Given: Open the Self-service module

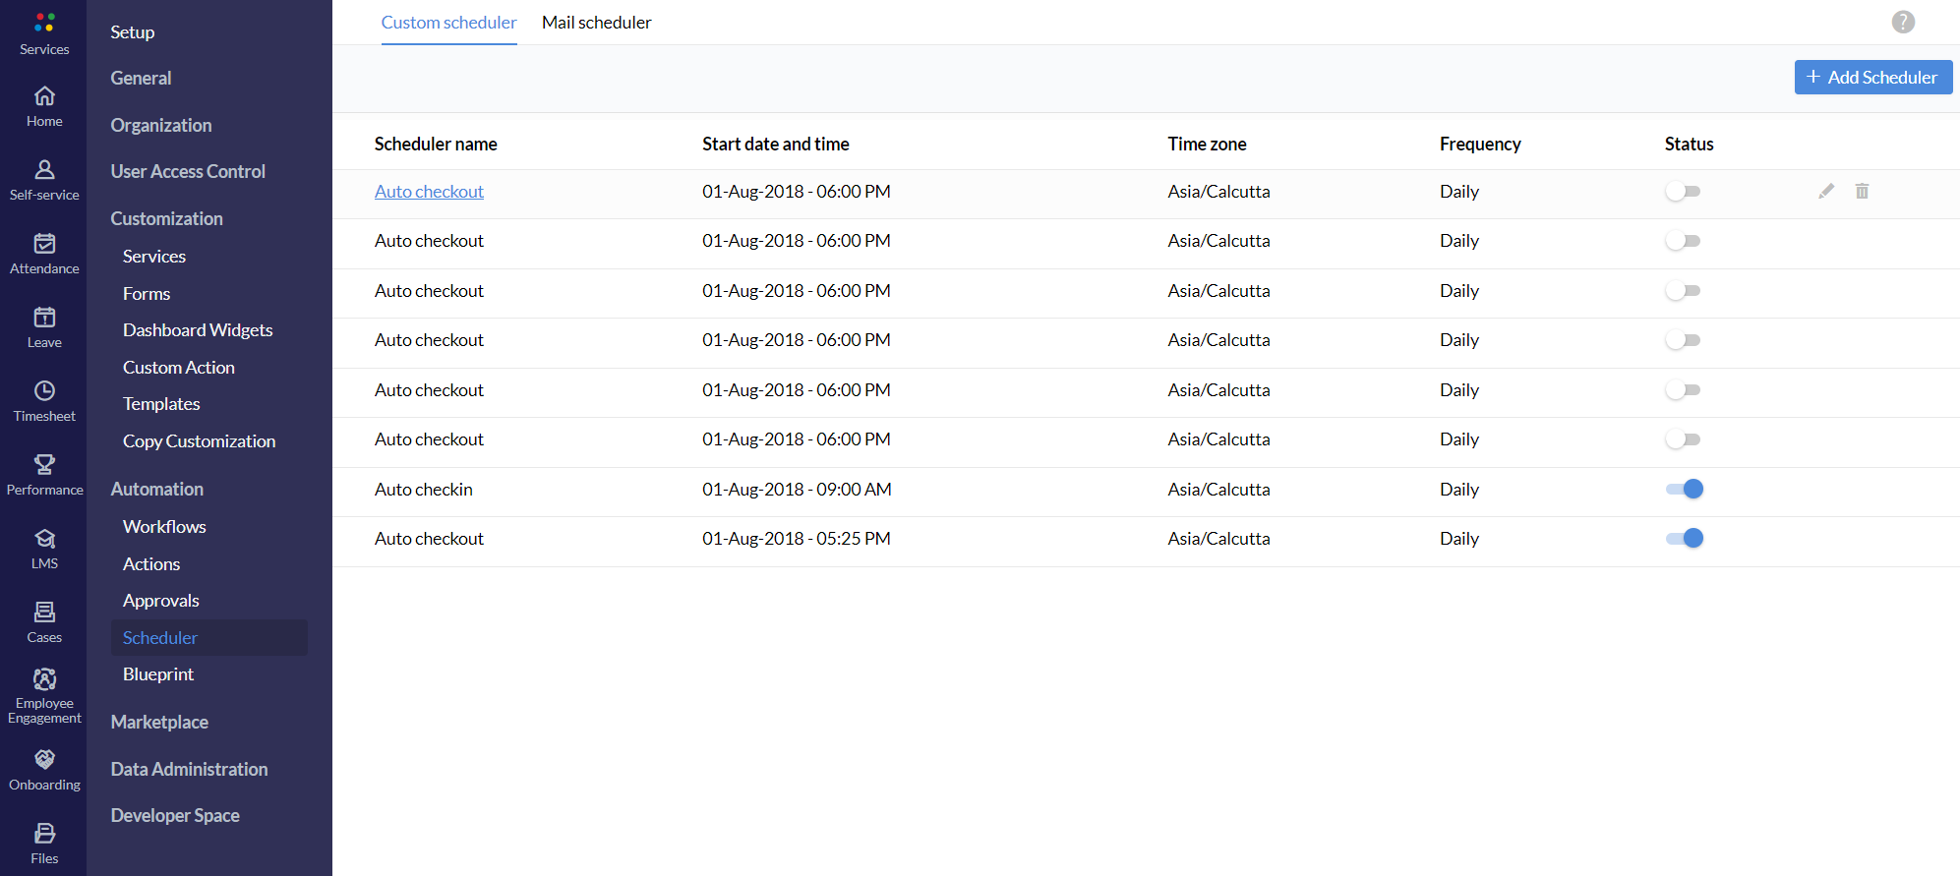Looking at the screenshot, I should 44,181.
